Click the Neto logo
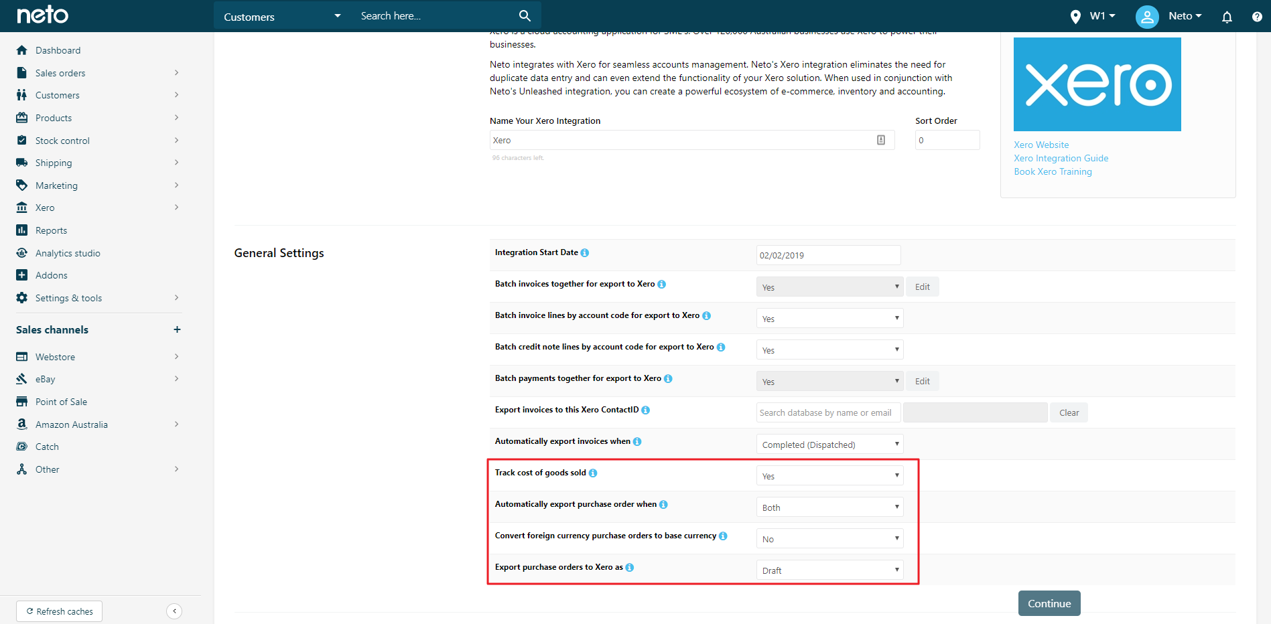Image resolution: width=1271 pixels, height=624 pixels. pos(42,15)
